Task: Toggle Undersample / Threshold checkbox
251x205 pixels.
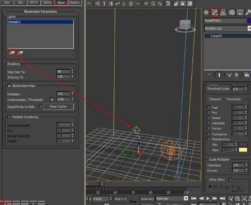Action: tap(52, 99)
